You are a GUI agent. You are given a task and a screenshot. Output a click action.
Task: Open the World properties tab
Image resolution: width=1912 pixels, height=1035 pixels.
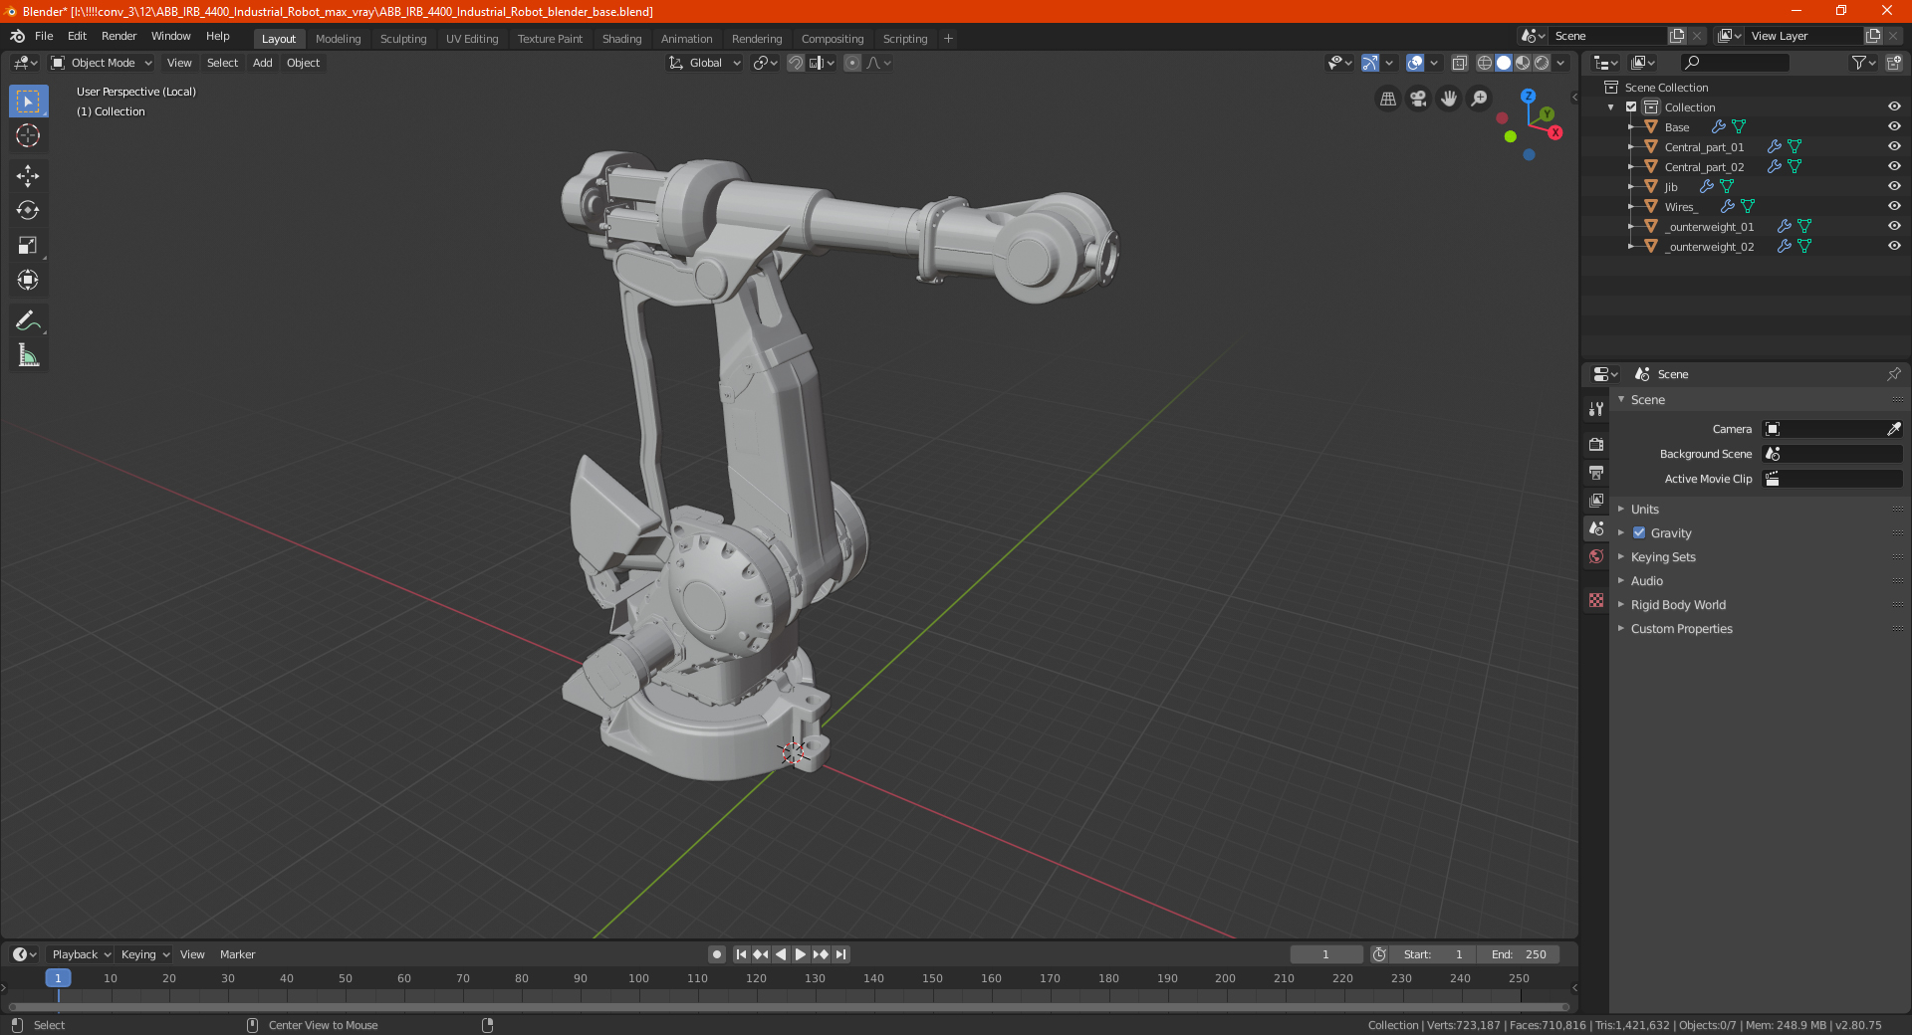click(x=1596, y=556)
